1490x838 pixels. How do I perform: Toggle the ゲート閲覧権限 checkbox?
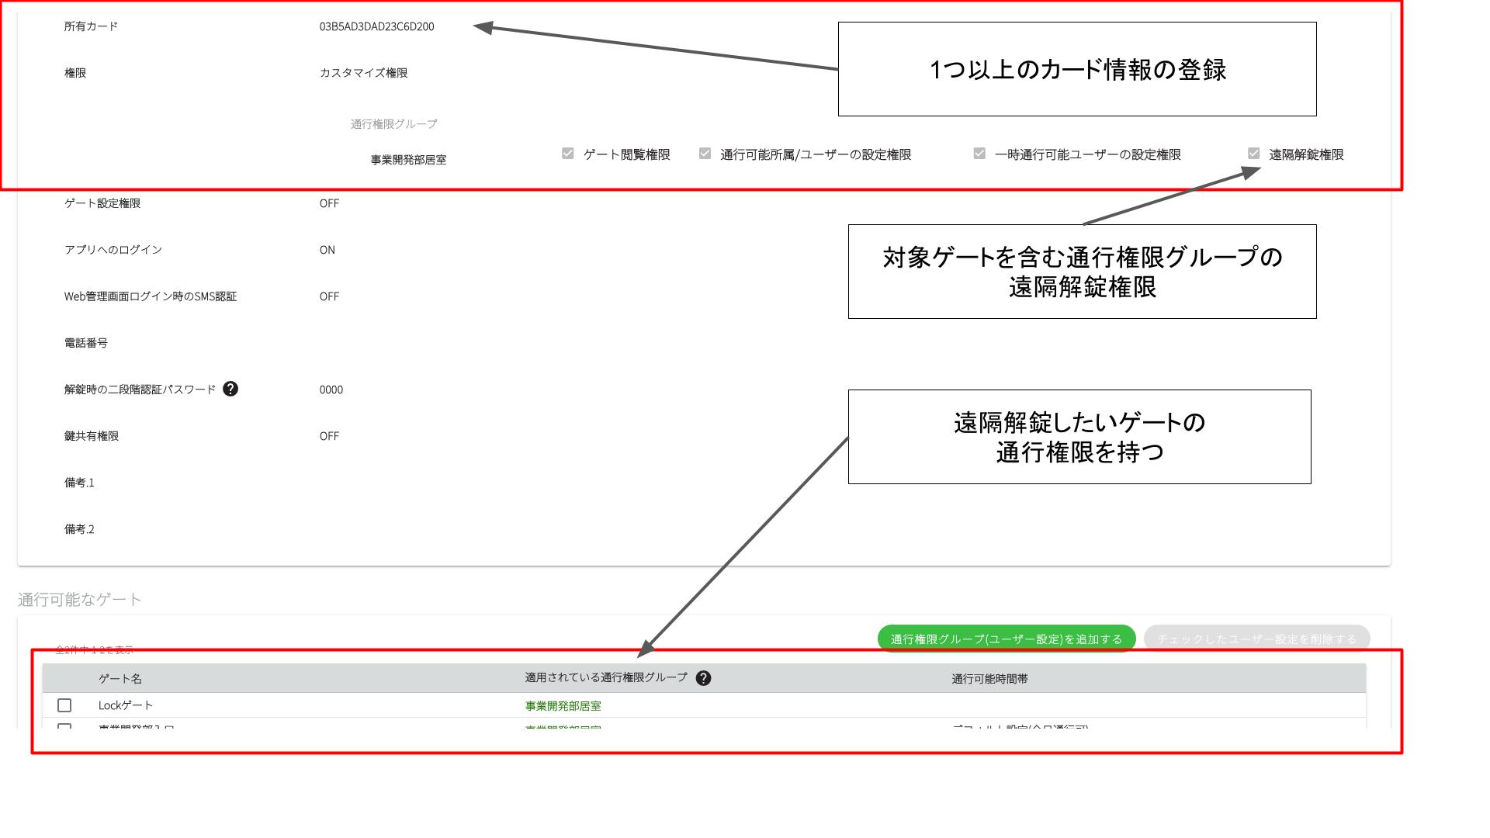pyautogui.click(x=568, y=154)
